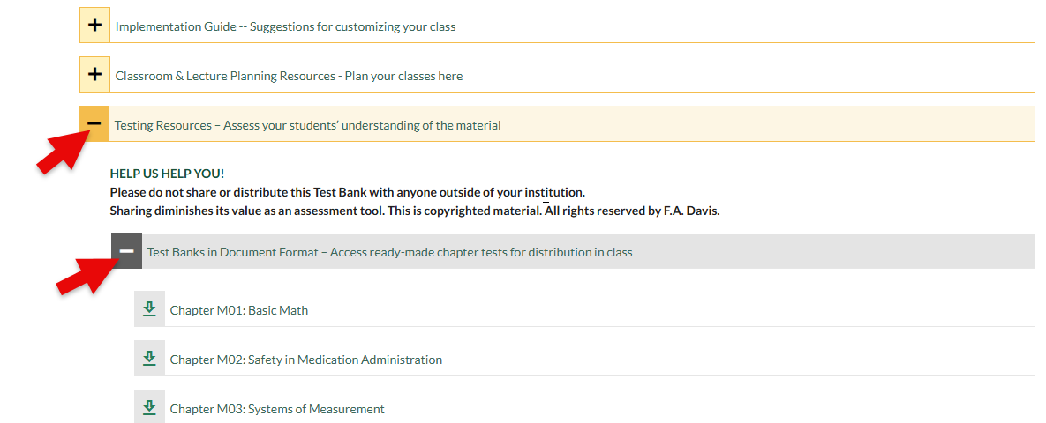Open the Implementation Guide section title
The width and height of the screenshot is (1046, 423).
(285, 26)
